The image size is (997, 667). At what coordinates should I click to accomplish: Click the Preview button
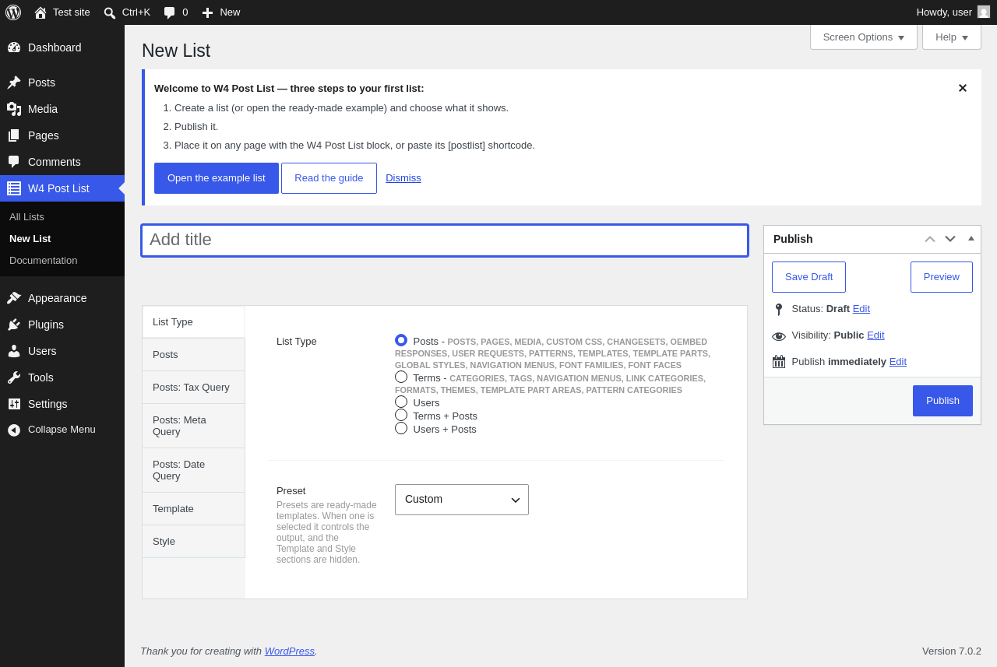(x=942, y=277)
